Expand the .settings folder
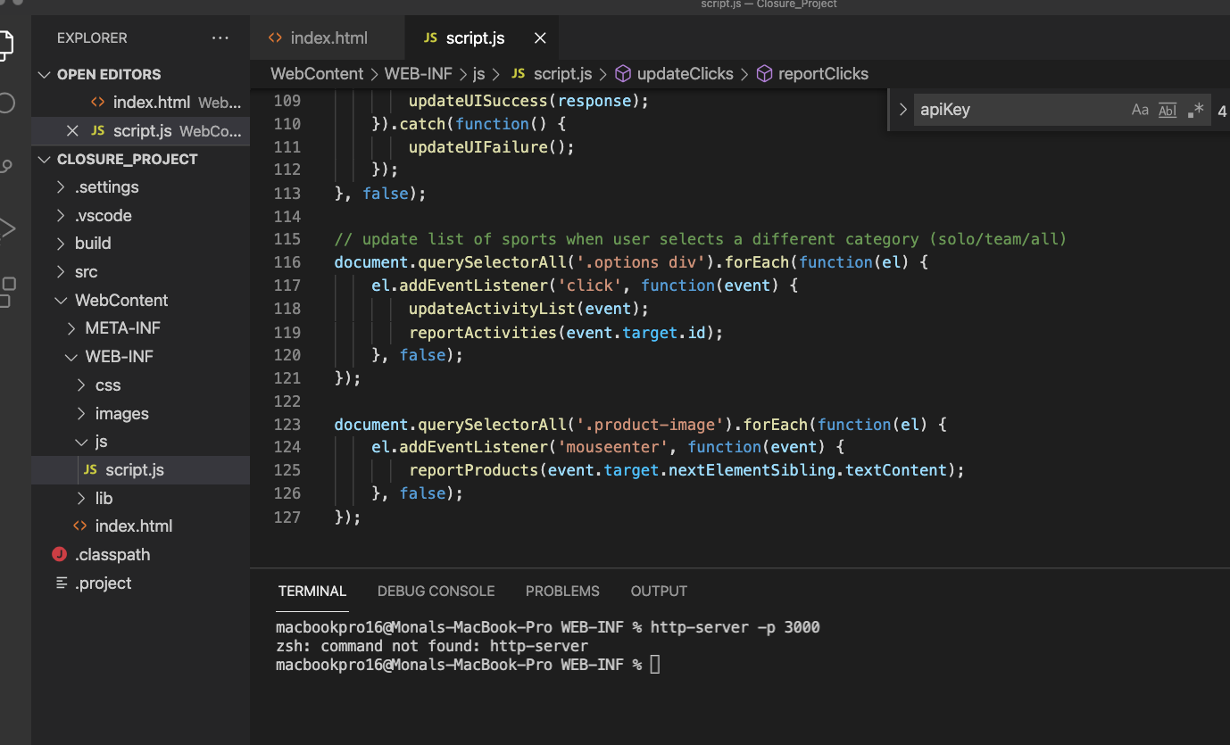Image resolution: width=1230 pixels, height=745 pixels. tap(61, 187)
